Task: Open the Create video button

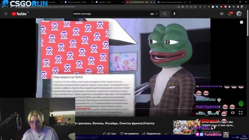Action: coord(222,14)
